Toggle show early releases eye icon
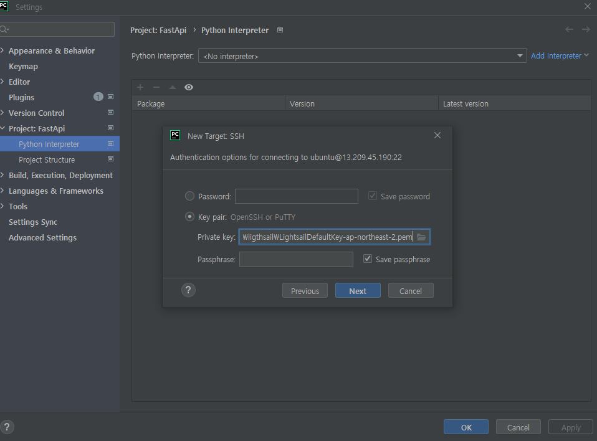This screenshot has width=597, height=441. pos(188,87)
